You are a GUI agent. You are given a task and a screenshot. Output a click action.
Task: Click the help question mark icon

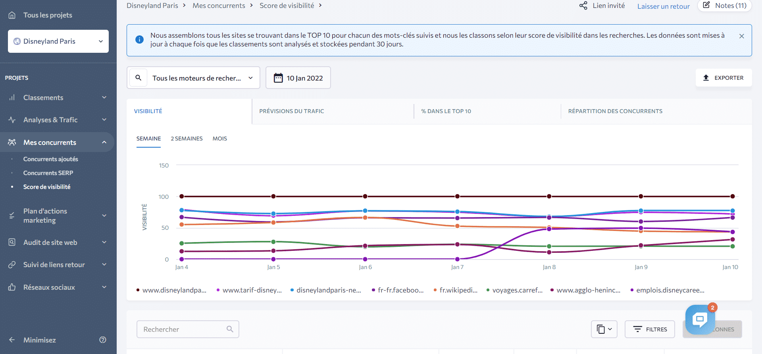(103, 340)
